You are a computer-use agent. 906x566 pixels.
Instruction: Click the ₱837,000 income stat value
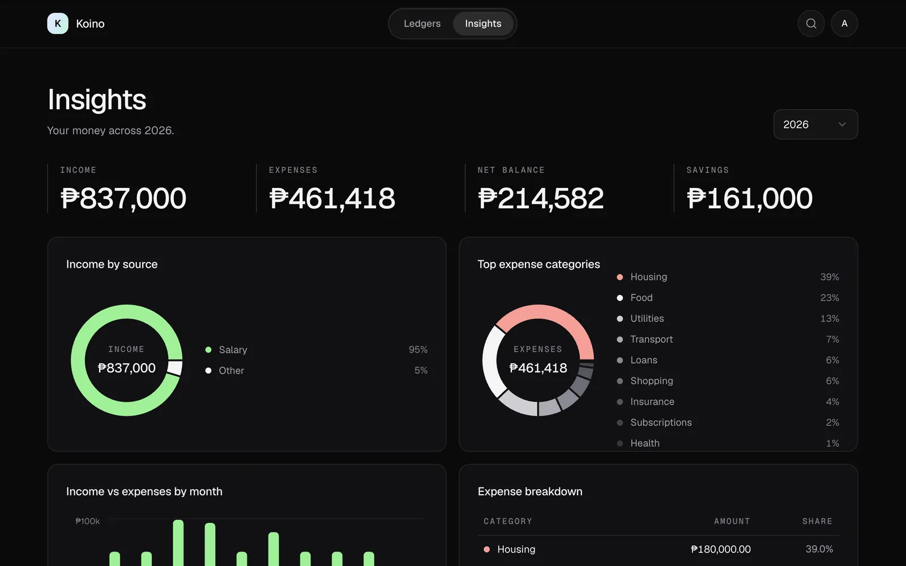pyautogui.click(x=123, y=199)
